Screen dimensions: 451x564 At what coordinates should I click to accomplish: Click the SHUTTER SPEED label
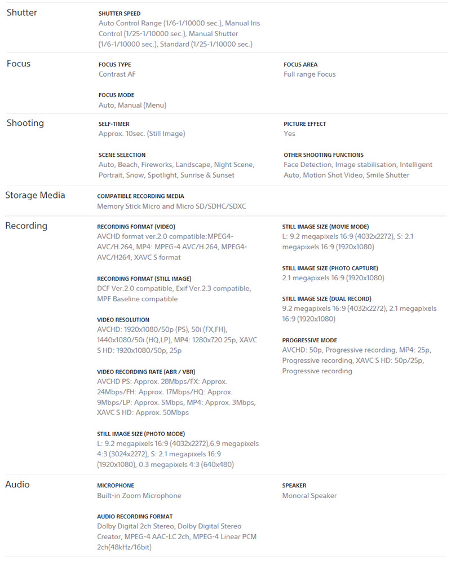click(120, 14)
